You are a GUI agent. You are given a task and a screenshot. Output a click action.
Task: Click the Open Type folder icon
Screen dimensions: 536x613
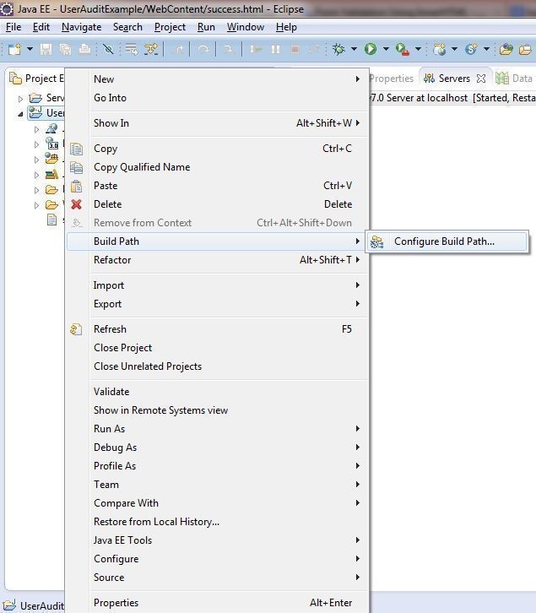(506, 49)
